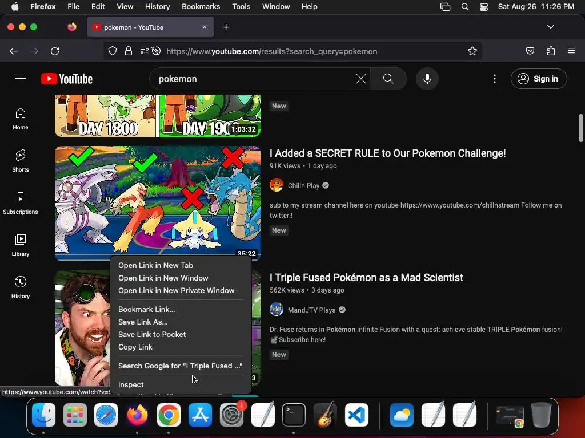Open video I Added a SECRET RULE title
Image resolution: width=585 pixels, height=438 pixels.
(x=388, y=153)
